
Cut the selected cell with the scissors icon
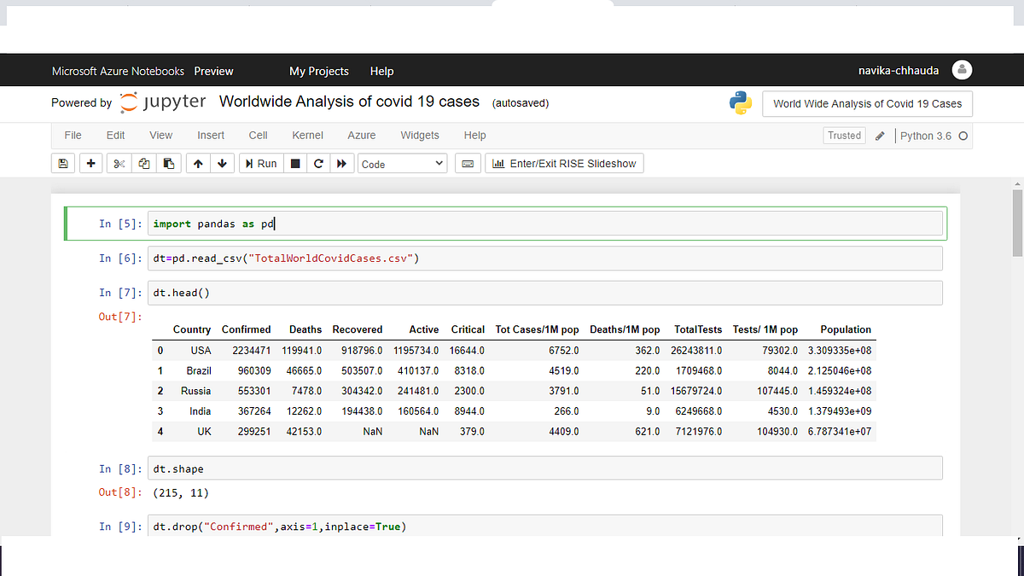(118, 162)
